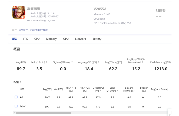This screenshot has width=179, height=116.
Task: Show help for Normalized AppCPU metric
Action: point(142,62)
